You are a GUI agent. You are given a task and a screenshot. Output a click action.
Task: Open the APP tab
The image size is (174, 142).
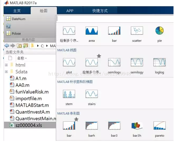(70, 11)
